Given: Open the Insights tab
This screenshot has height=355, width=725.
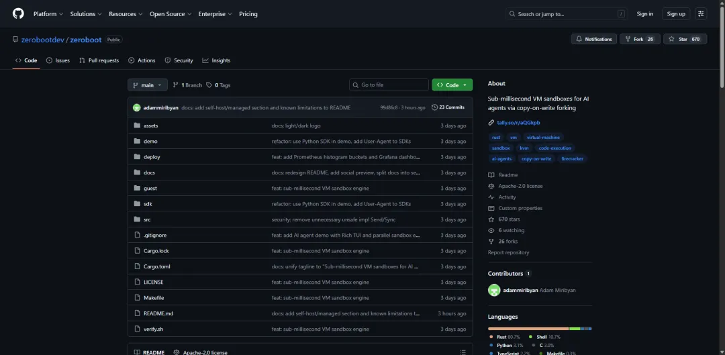Looking at the screenshot, I should point(216,60).
